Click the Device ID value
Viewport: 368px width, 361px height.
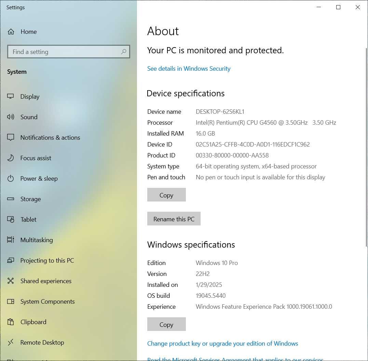pyautogui.click(x=253, y=144)
